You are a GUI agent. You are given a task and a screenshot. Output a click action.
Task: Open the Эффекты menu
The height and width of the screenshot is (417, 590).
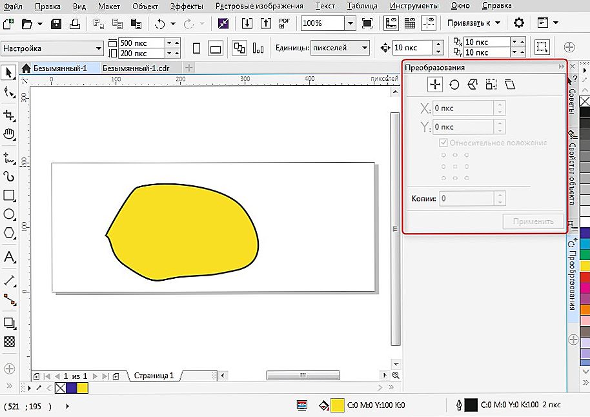187,6
